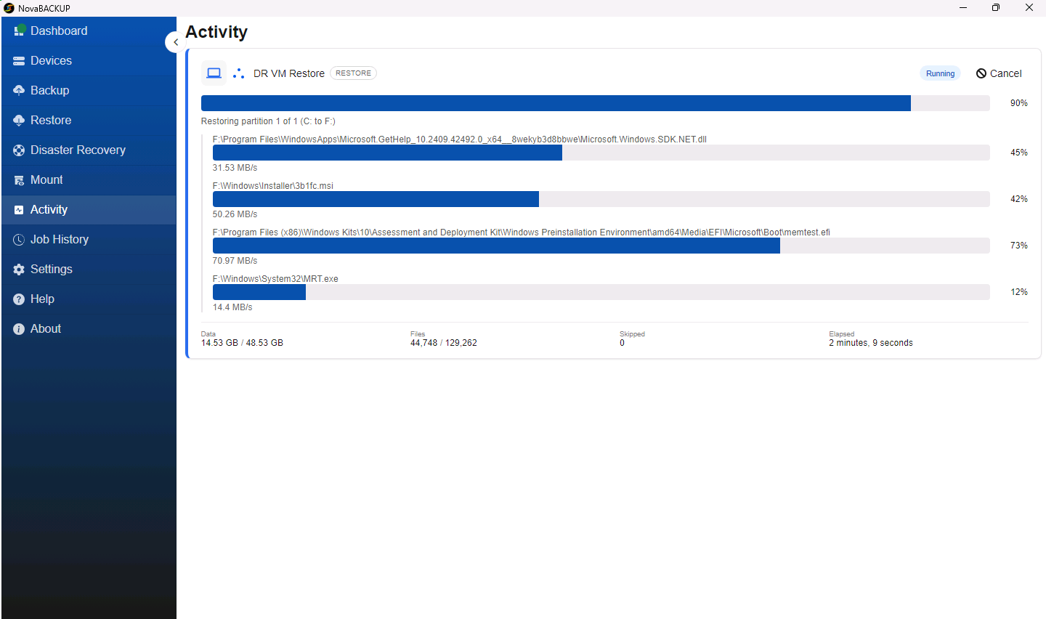
Task: Click the Running status badge
Action: pyautogui.click(x=940, y=73)
